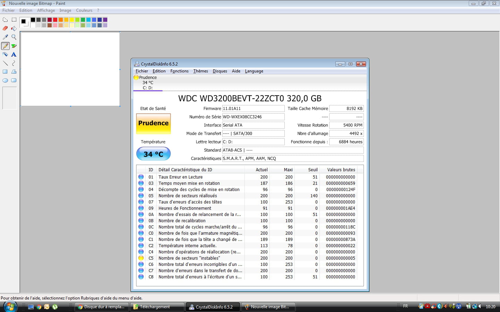Click the blue status circle for attribute 05
The height and width of the screenshot is (312, 500).
pyautogui.click(x=141, y=196)
